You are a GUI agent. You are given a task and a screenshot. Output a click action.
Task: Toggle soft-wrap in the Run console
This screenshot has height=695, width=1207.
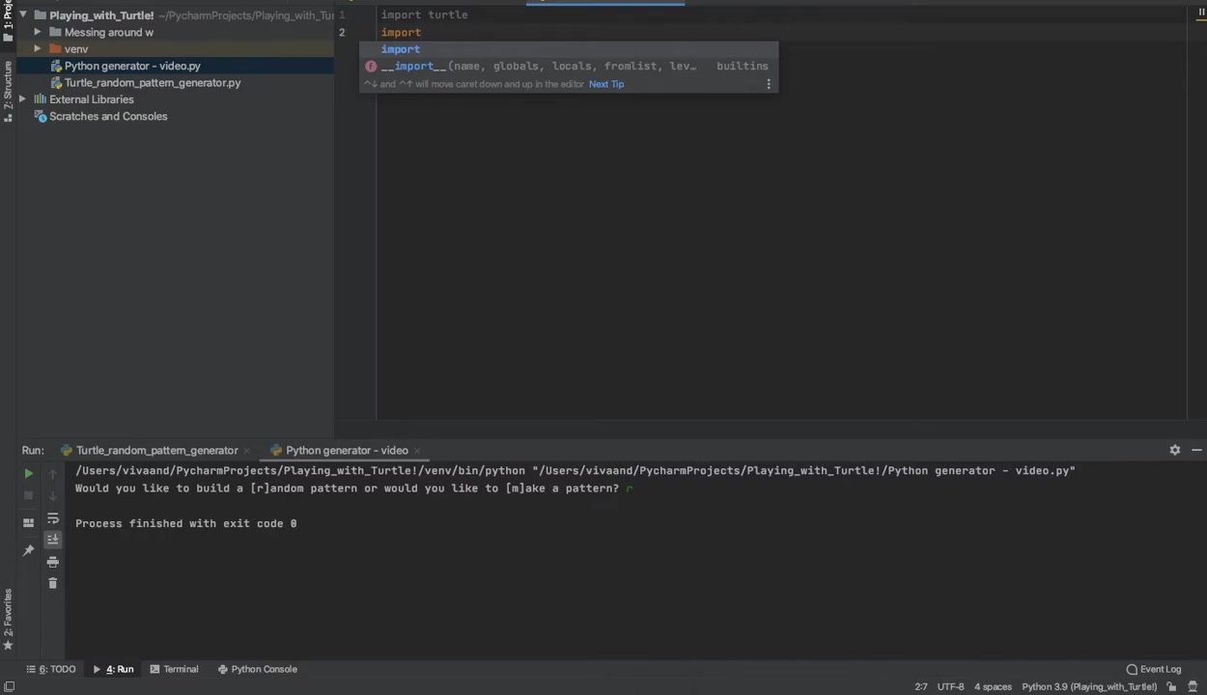pyautogui.click(x=53, y=519)
